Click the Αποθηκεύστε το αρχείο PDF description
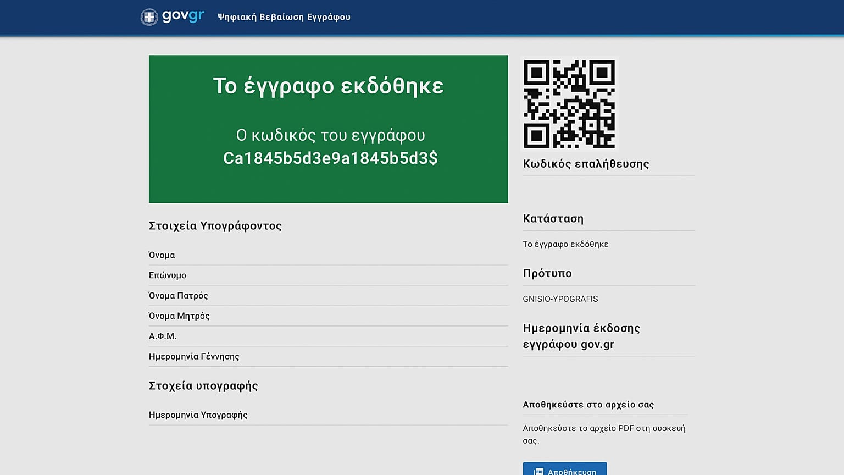The height and width of the screenshot is (475, 844). [x=604, y=434]
